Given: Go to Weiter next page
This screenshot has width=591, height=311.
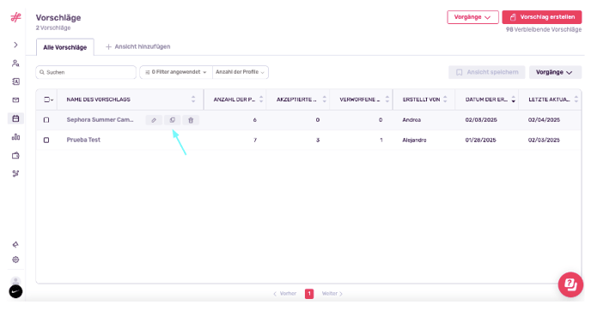Looking at the screenshot, I should pos(332,294).
